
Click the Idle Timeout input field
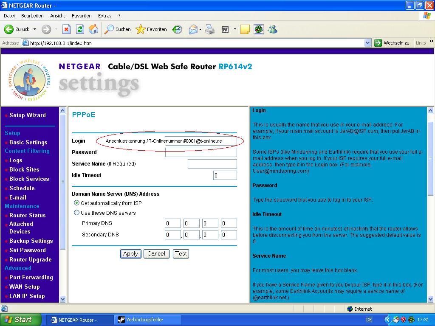click(225, 175)
